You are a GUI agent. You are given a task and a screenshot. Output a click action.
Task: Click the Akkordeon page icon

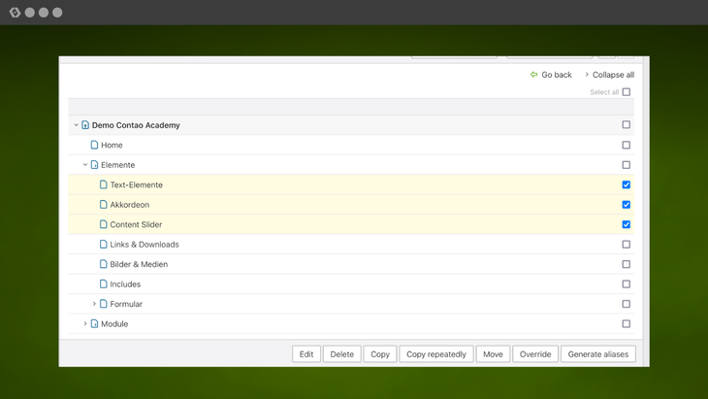(103, 205)
